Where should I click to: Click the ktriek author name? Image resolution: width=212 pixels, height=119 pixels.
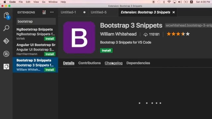(x=21, y=39)
